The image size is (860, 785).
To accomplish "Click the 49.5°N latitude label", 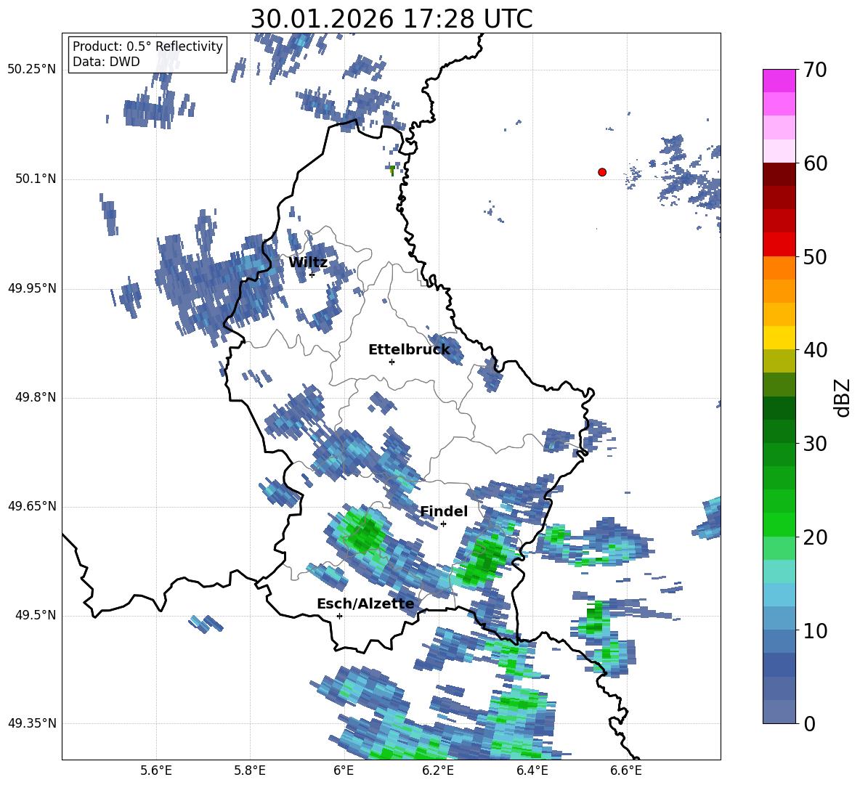I will tap(36, 615).
